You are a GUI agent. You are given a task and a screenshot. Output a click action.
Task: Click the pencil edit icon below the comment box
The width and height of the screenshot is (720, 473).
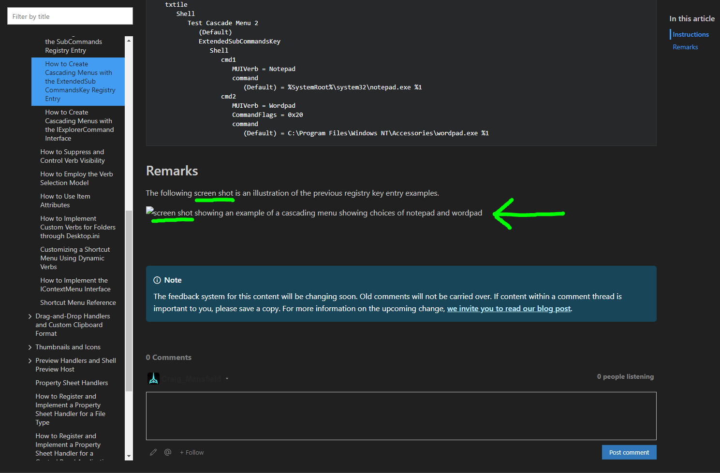coord(153,452)
